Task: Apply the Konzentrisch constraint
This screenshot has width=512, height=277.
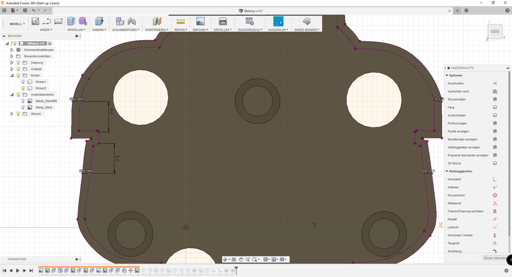Action: (x=495, y=195)
